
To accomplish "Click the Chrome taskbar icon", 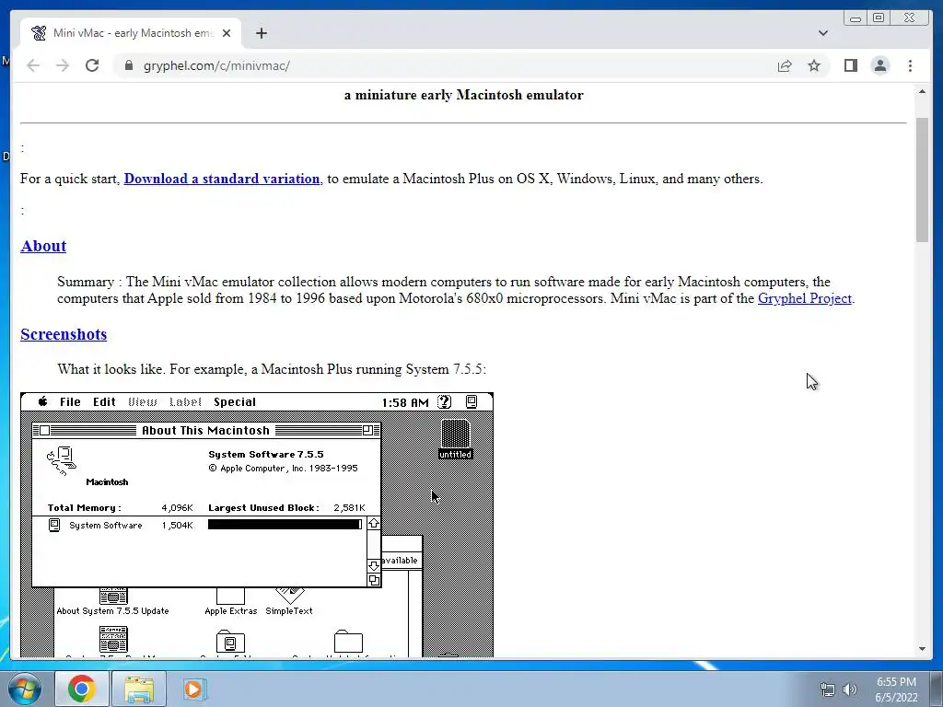I will pos(82,689).
